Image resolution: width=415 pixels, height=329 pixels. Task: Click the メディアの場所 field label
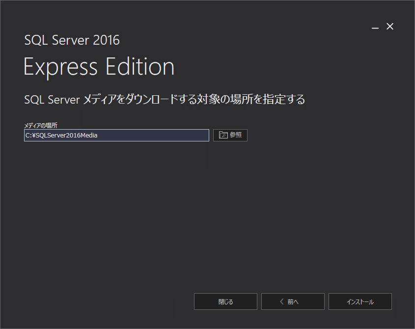pos(41,126)
